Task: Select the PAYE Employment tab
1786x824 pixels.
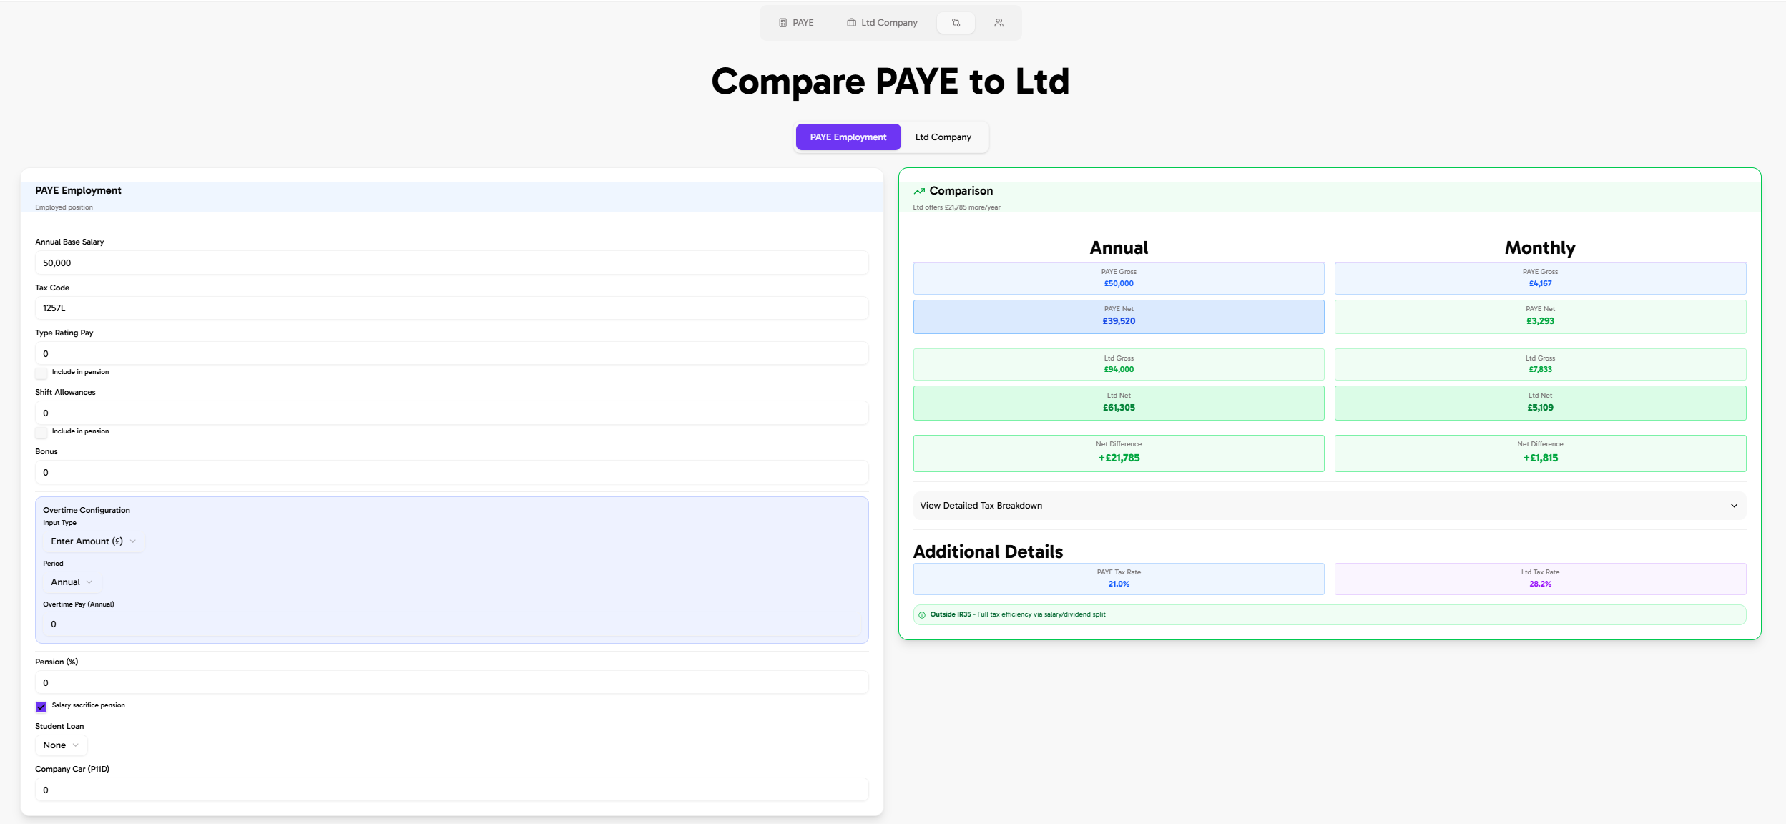Action: [x=848, y=137]
